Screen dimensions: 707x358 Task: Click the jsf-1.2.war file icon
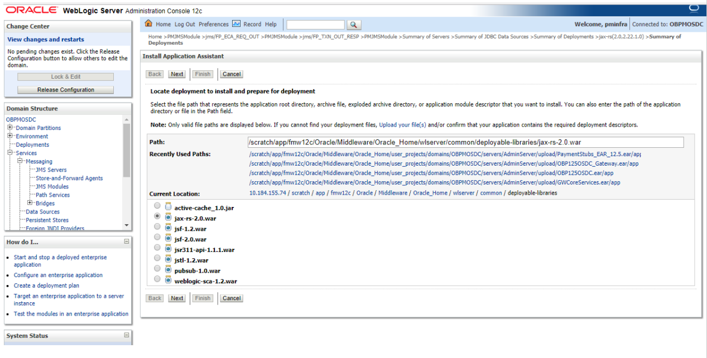tap(169, 228)
